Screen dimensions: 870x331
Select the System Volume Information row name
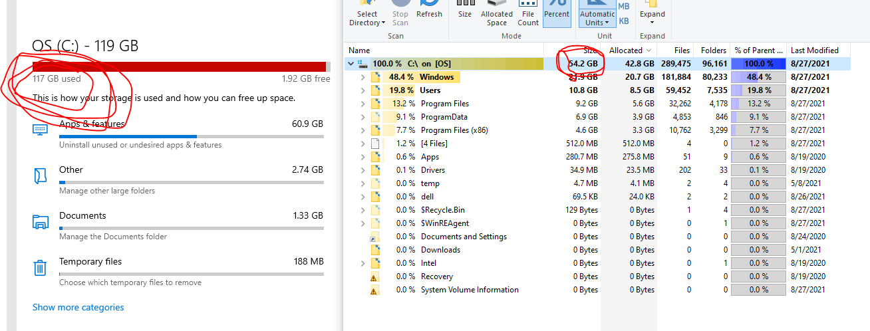coord(470,290)
